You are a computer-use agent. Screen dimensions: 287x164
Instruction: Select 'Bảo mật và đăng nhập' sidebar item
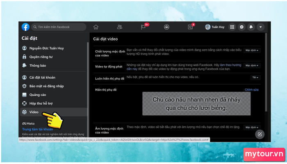click(46, 86)
